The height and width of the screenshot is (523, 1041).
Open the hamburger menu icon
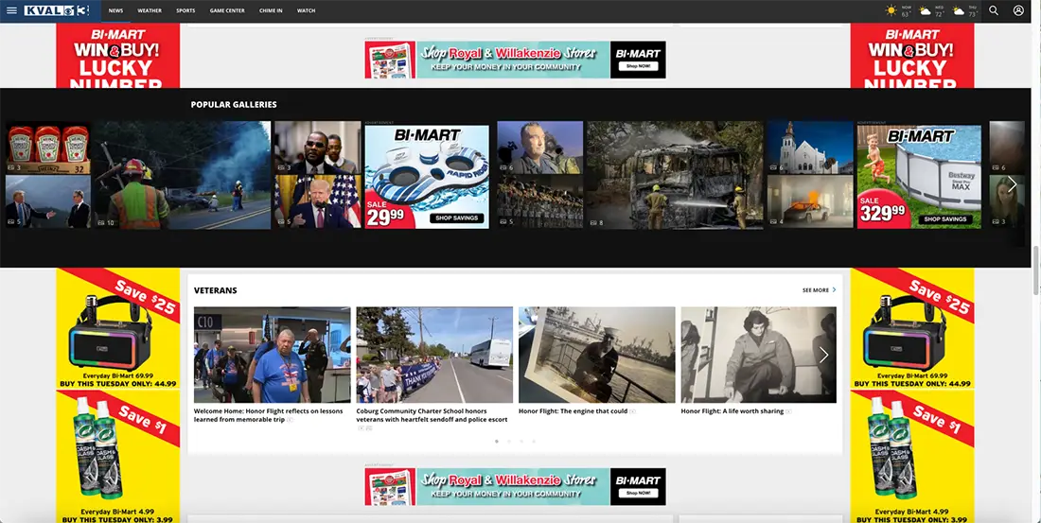click(11, 10)
